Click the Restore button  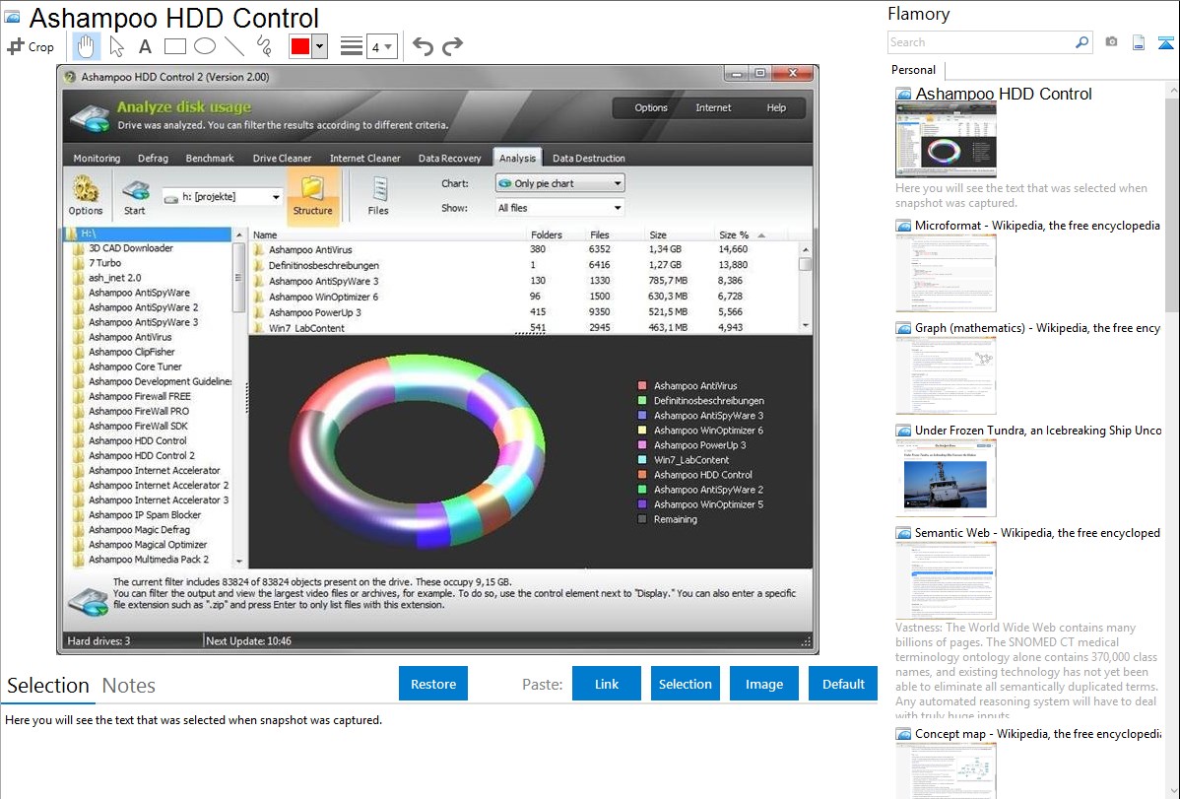433,684
